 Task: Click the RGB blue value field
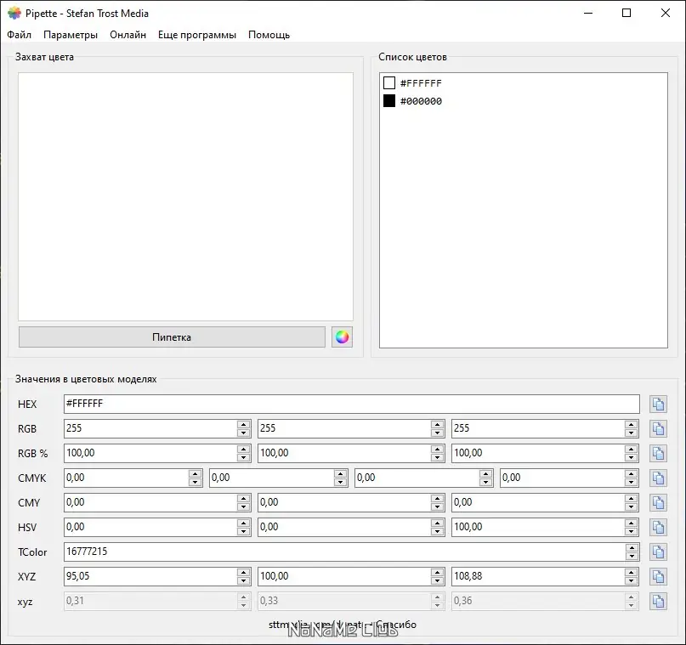(538, 428)
